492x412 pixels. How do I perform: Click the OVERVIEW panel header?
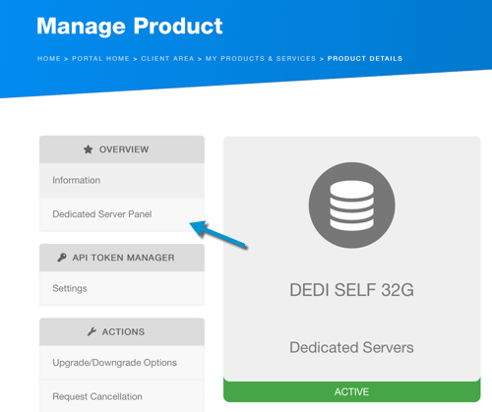pyautogui.click(x=122, y=149)
